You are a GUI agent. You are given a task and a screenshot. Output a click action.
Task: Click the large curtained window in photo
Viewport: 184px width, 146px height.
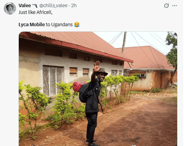53,81
